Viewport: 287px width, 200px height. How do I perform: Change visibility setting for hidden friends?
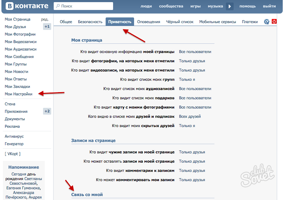(187, 126)
